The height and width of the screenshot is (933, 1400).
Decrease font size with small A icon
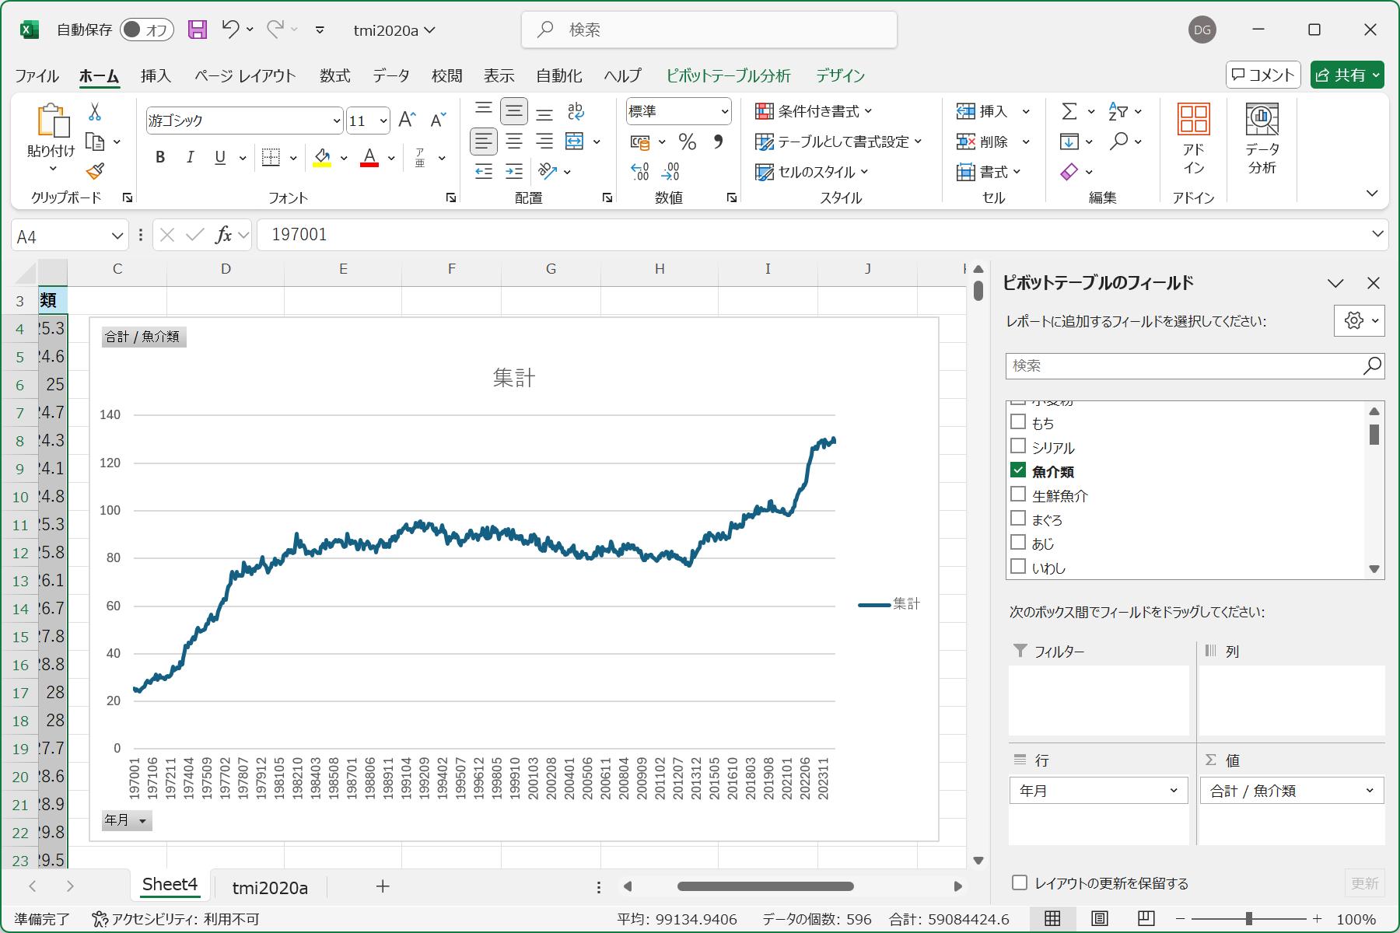pyautogui.click(x=438, y=120)
